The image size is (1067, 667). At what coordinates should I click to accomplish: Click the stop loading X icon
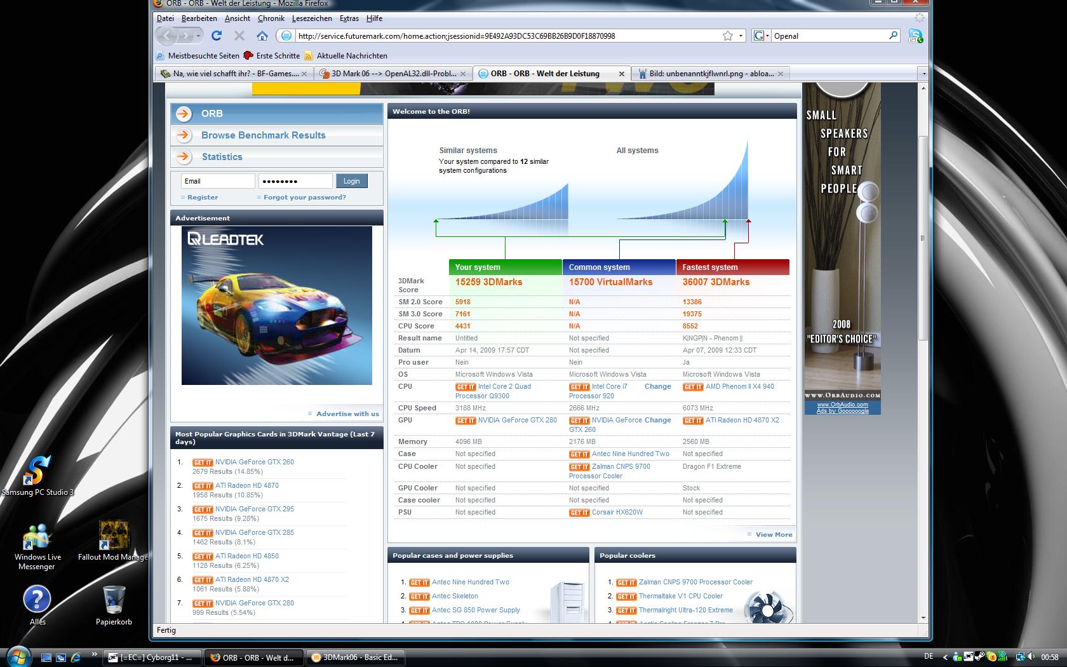point(239,36)
